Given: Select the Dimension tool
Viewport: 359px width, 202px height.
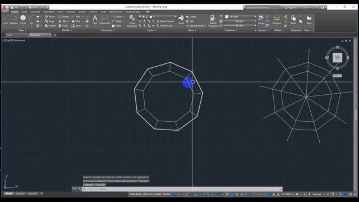Looking at the screenshot, I should (x=105, y=20).
